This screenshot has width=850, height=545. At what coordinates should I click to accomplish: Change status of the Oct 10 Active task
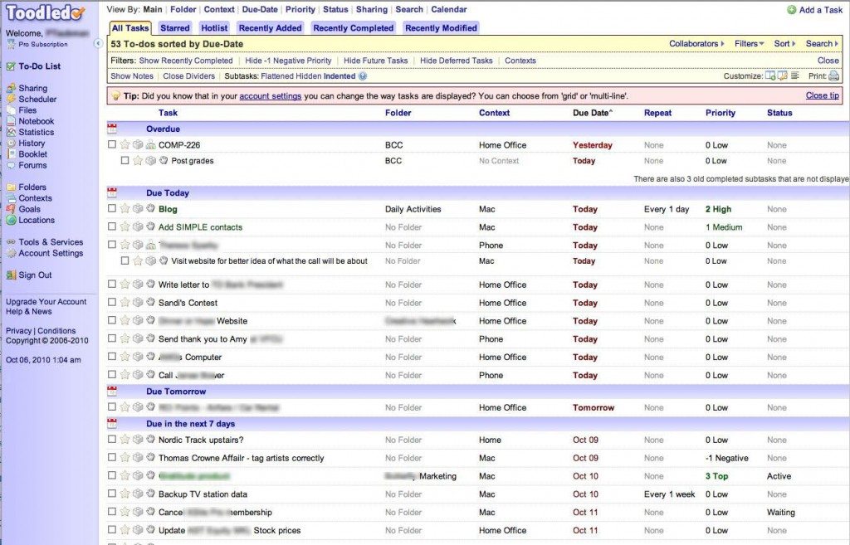(x=779, y=476)
